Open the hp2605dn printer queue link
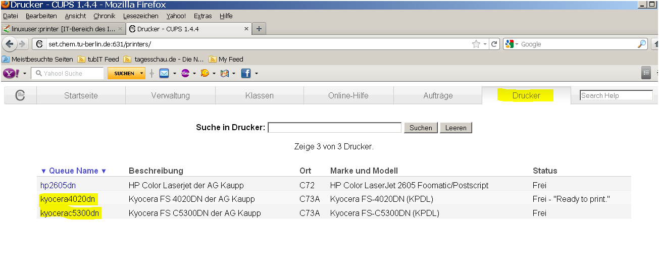 tap(58, 185)
